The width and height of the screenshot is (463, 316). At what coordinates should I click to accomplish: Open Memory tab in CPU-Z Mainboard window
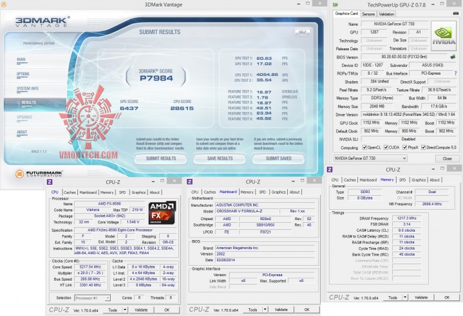247,192
